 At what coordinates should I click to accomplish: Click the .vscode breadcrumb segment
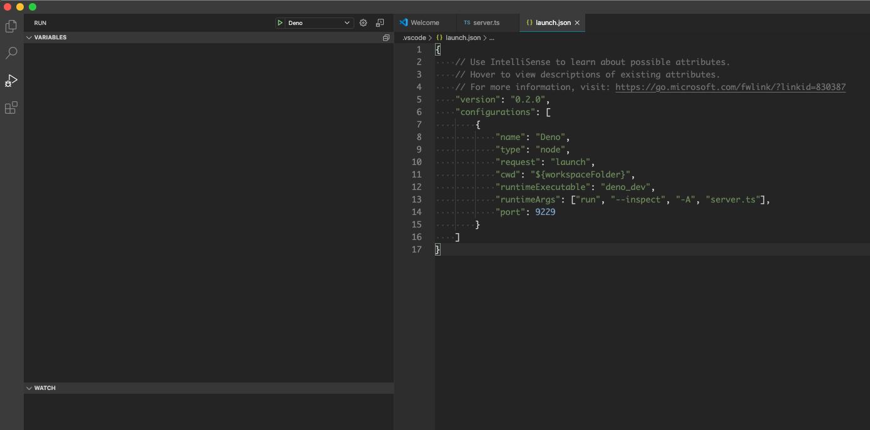[414, 37]
